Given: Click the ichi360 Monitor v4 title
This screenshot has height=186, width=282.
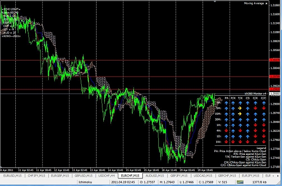Looking at the screenshot, I should 255,93.
